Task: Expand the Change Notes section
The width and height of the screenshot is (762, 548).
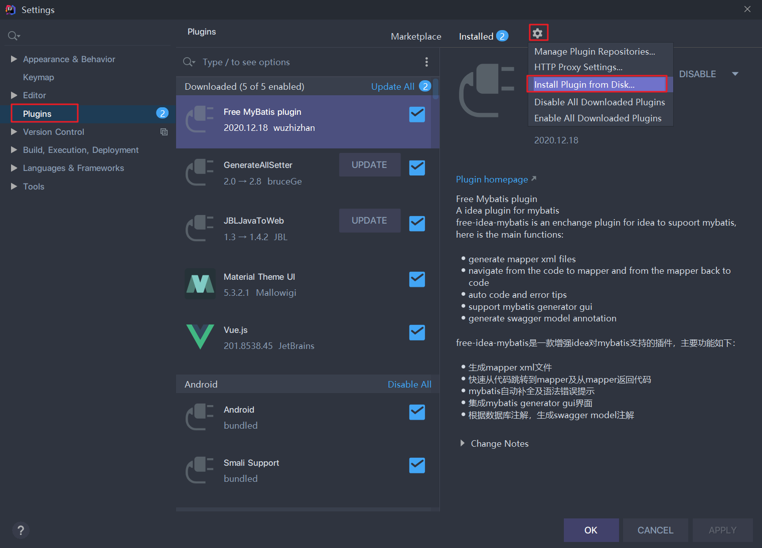Action: pyautogui.click(x=463, y=443)
